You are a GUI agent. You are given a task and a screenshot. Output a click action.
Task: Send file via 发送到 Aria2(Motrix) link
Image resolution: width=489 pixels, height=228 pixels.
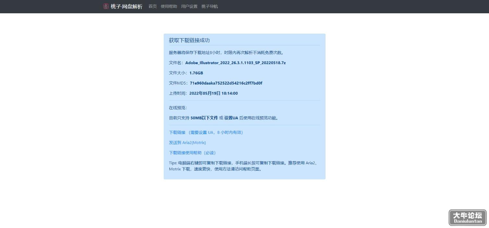(187, 142)
